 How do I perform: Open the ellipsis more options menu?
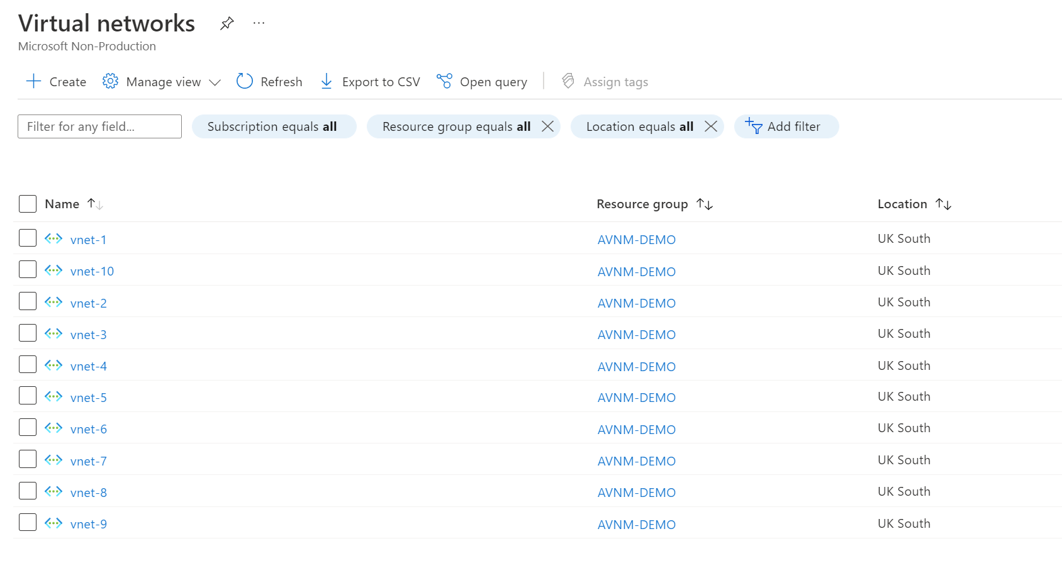click(x=259, y=23)
